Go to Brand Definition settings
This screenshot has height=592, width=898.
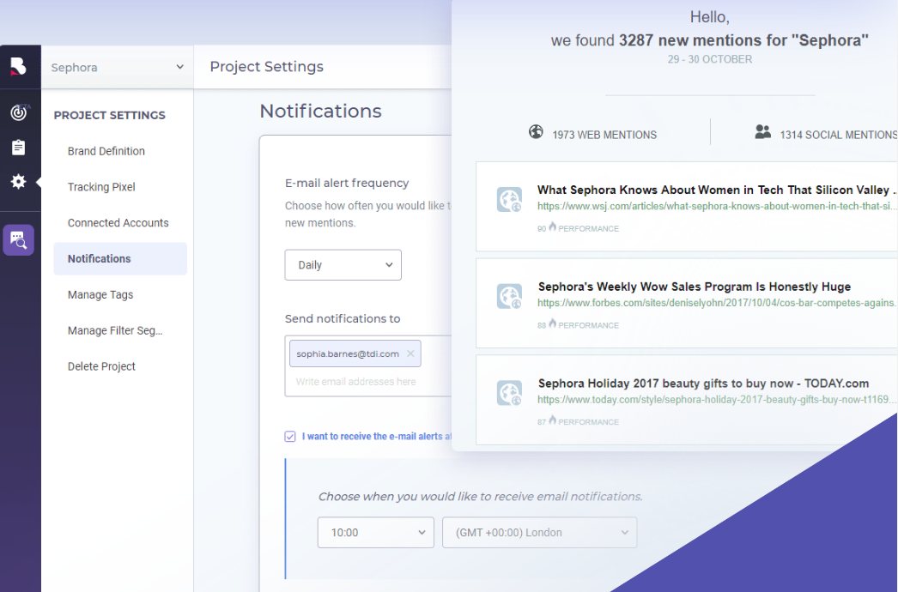(106, 151)
